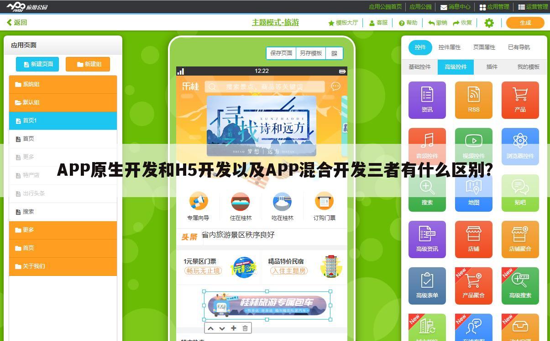This screenshot has height=341, width=550.
Task: Move selected banner up
Action: (210, 328)
